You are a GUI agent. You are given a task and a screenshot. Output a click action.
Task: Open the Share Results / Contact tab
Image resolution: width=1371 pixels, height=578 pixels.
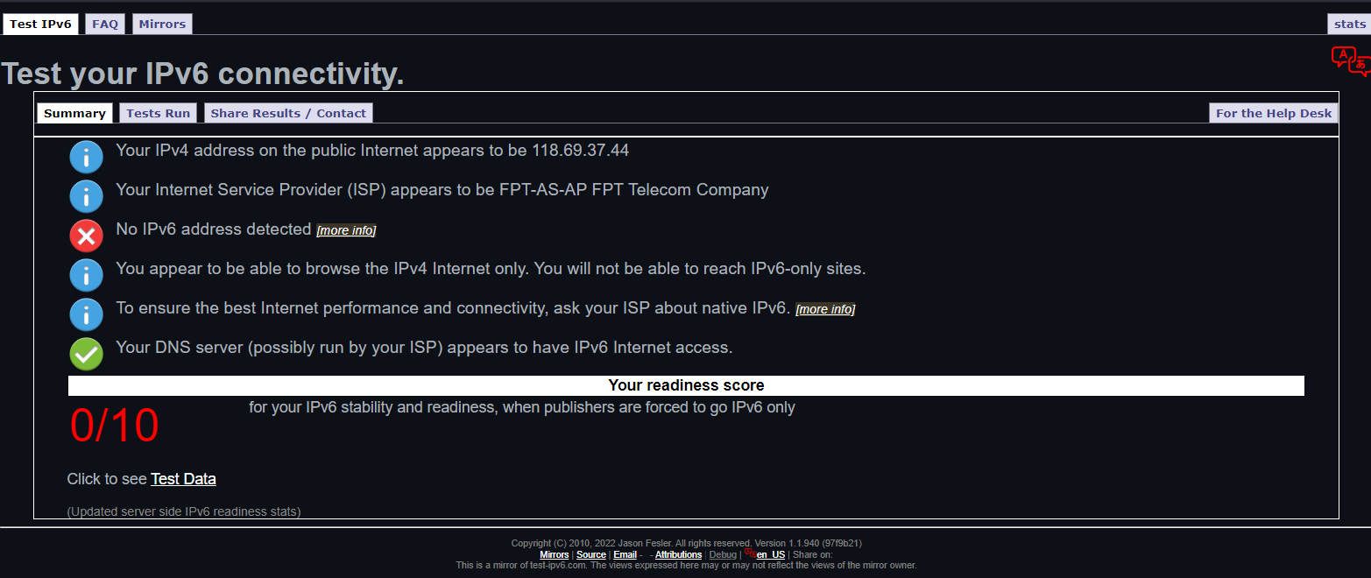[x=288, y=112]
